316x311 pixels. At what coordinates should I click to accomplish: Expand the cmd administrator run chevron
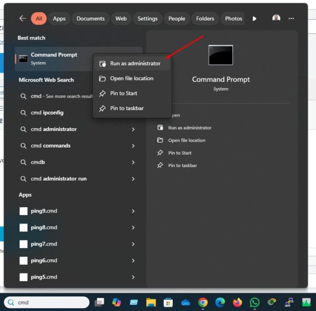point(133,179)
